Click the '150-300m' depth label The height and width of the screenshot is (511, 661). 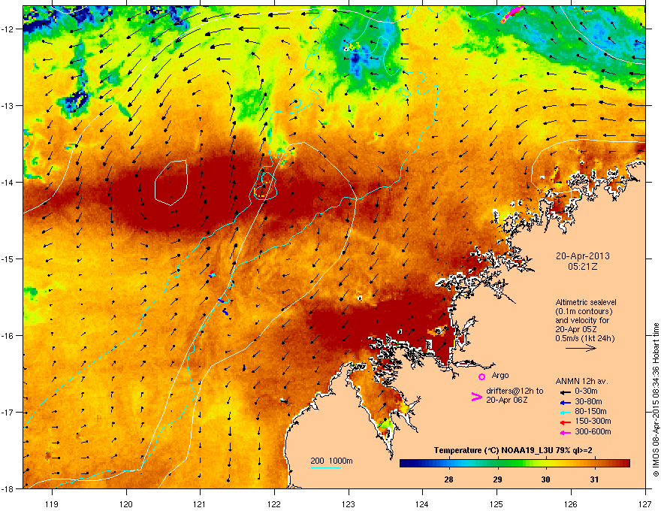(x=593, y=421)
